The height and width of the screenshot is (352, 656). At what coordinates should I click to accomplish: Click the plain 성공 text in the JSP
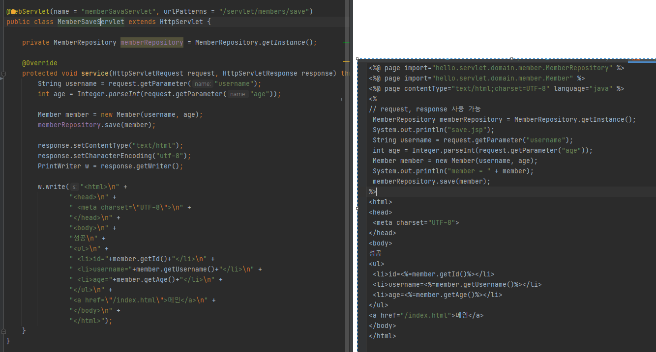click(x=375, y=253)
